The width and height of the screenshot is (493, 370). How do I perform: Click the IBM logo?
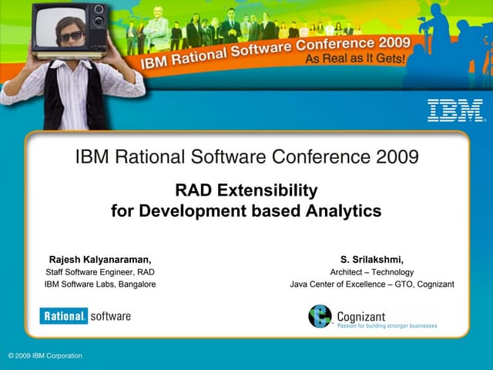click(456, 110)
